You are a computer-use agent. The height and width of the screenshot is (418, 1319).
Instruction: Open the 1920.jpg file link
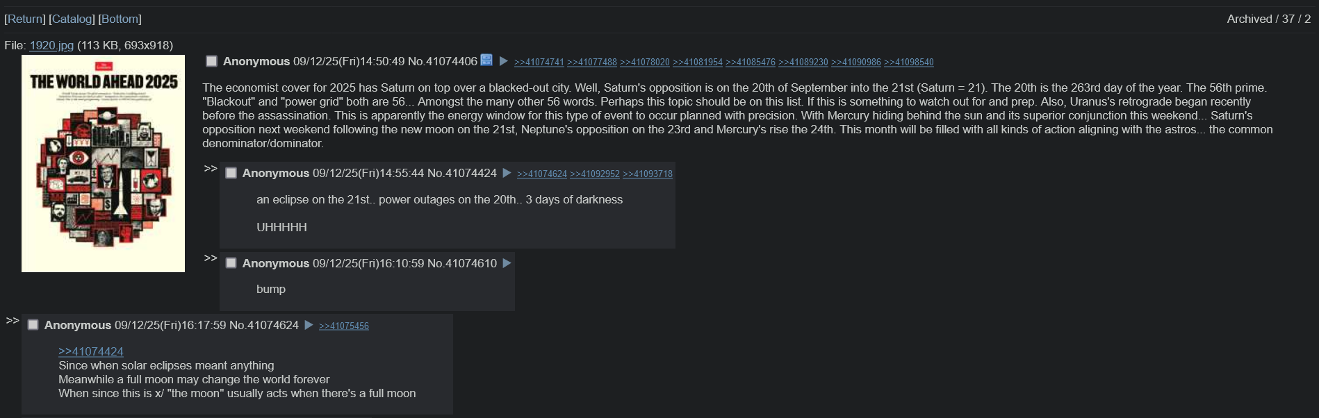(51, 45)
